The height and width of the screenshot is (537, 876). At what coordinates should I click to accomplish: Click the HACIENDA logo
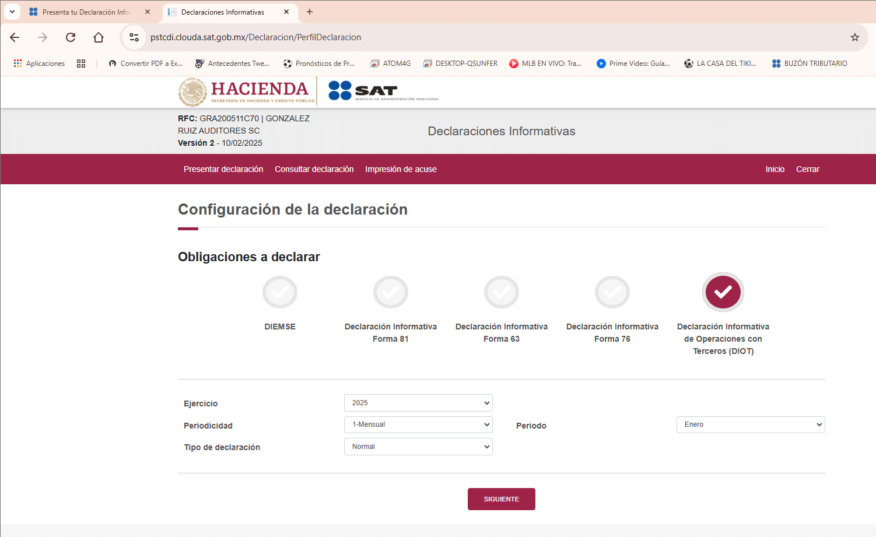(244, 91)
